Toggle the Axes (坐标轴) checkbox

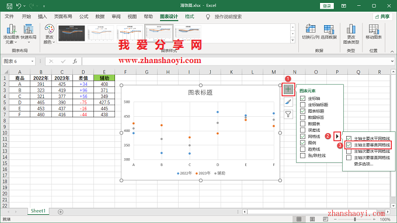point(302,98)
